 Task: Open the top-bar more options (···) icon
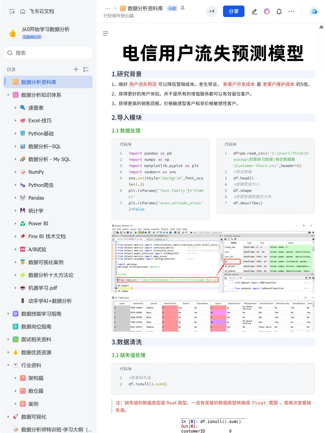pos(291,11)
